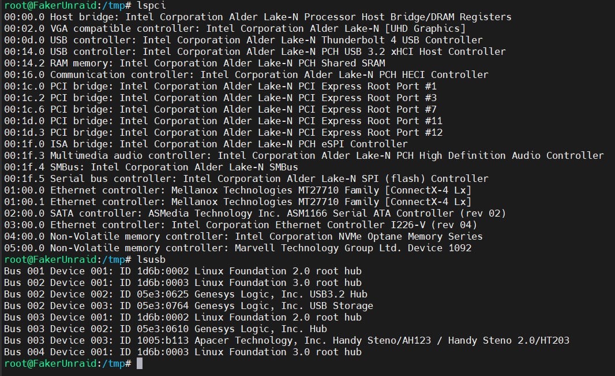This screenshot has height=376, width=615.
Task: Click the High Definition Audio Controller line
Action: 304,155
